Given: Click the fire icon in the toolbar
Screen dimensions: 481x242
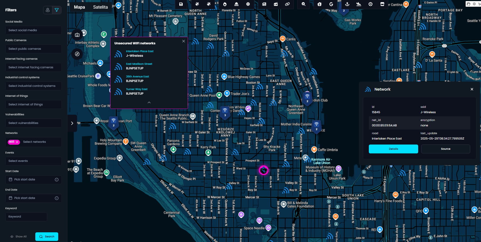Looking at the screenshot, I should pos(225,4).
